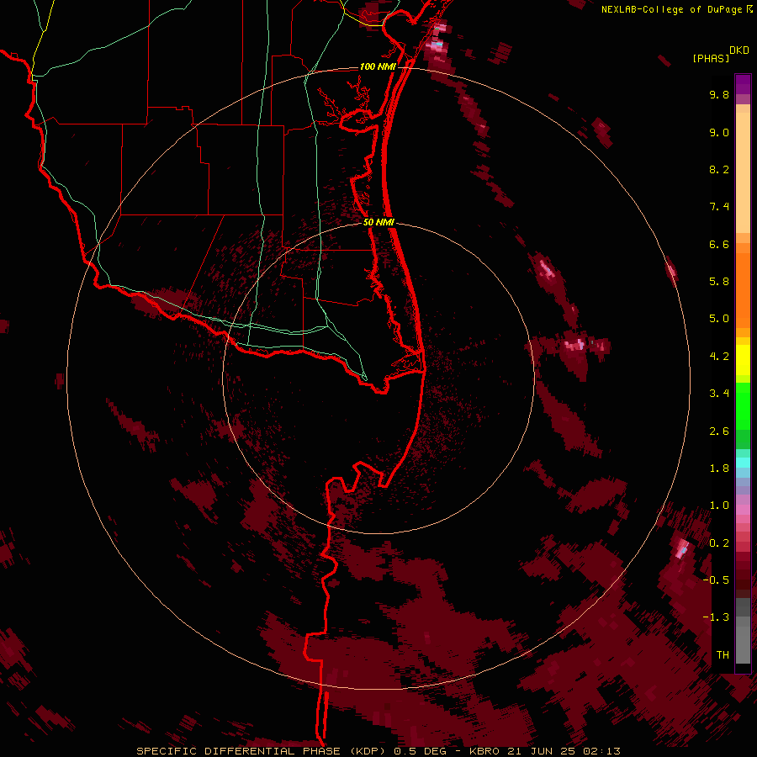Click the -0.5 value on the color scale

point(716,580)
